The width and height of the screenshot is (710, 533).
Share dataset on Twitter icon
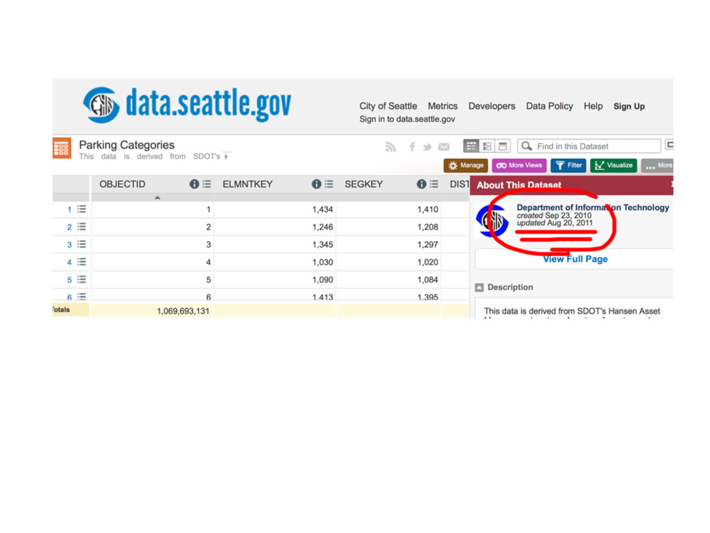[427, 146]
